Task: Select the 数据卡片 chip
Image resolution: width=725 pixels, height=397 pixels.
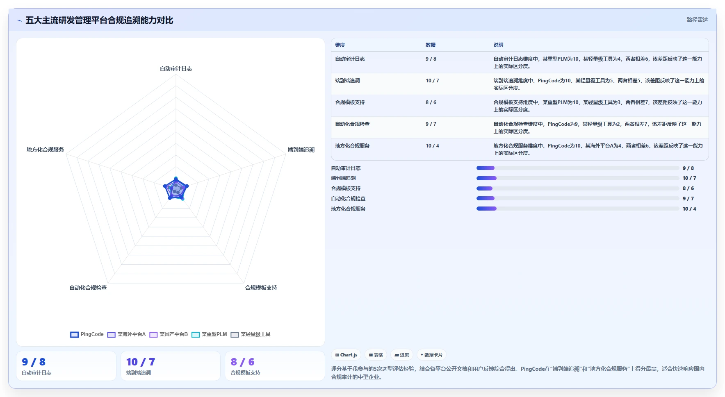Action: click(x=431, y=355)
